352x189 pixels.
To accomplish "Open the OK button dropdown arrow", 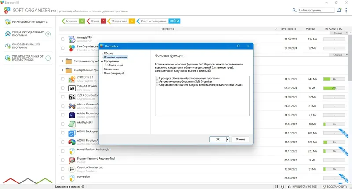I will pos(227,139).
